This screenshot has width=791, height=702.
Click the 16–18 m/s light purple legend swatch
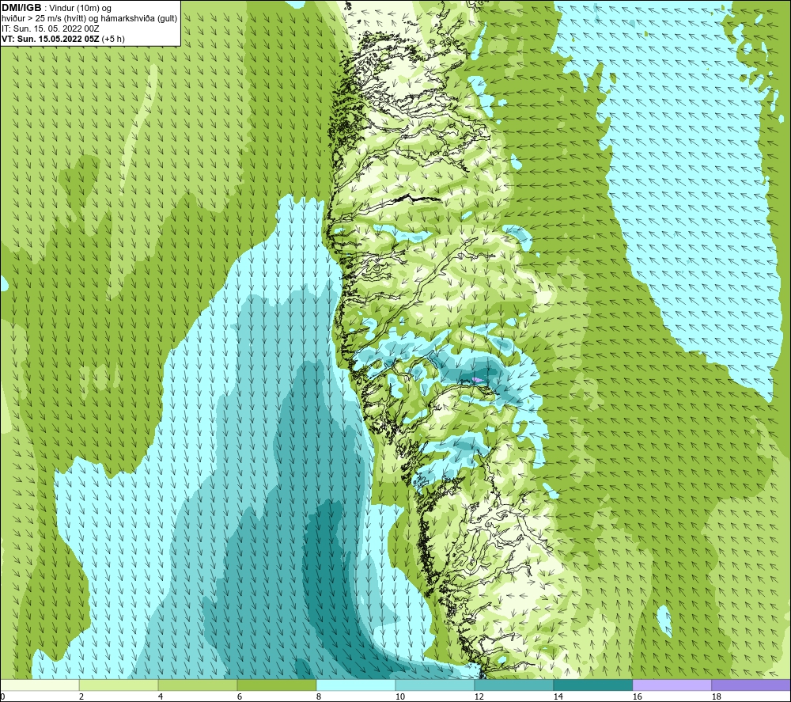672,685
